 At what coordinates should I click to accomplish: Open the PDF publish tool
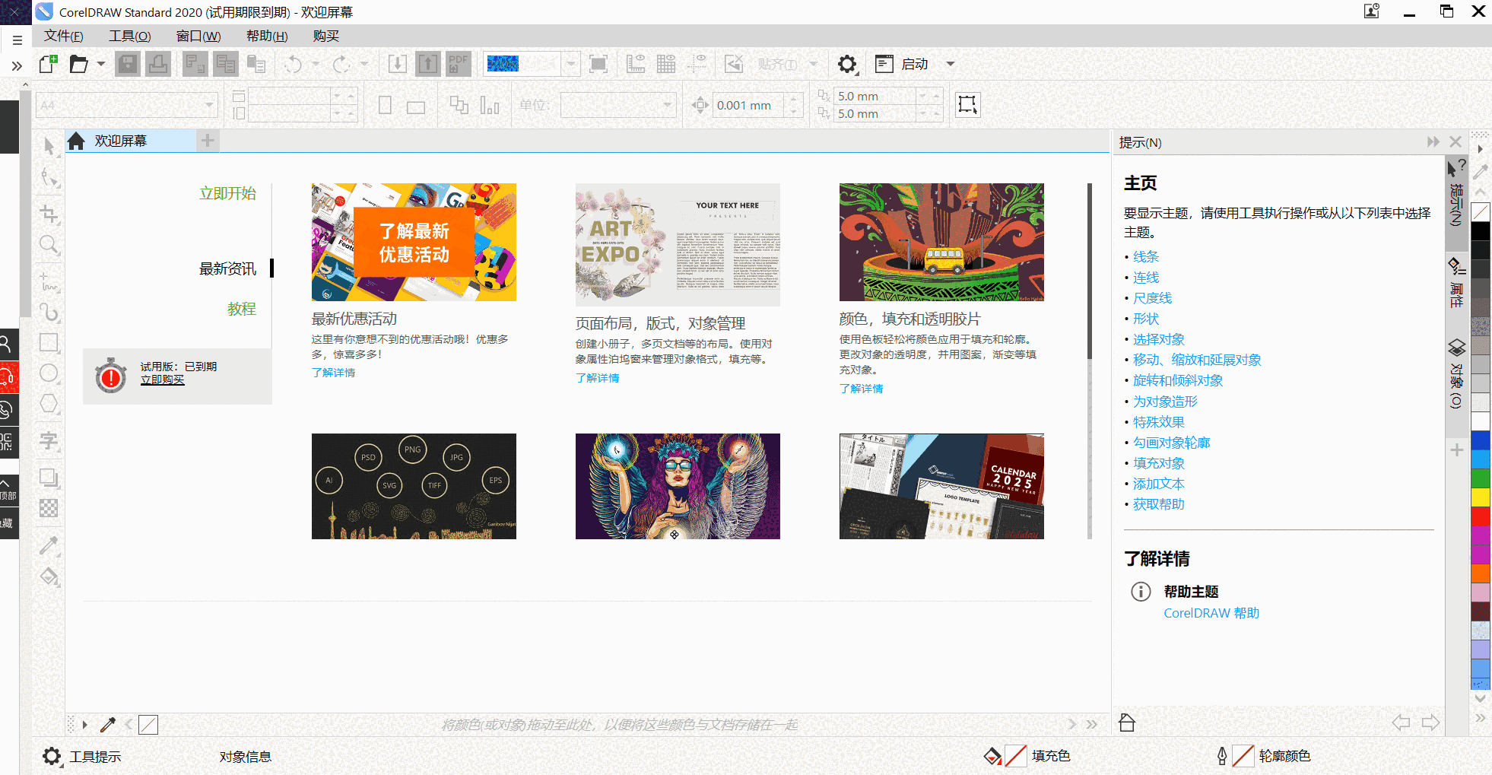click(x=458, y=64)
